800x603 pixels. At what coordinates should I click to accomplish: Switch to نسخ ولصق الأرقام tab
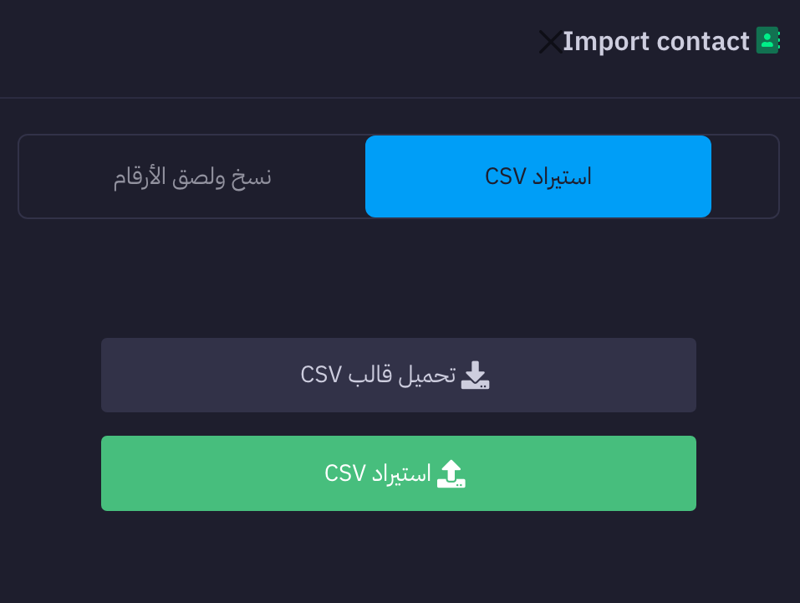pyautogui.click(x=192, y=176)
